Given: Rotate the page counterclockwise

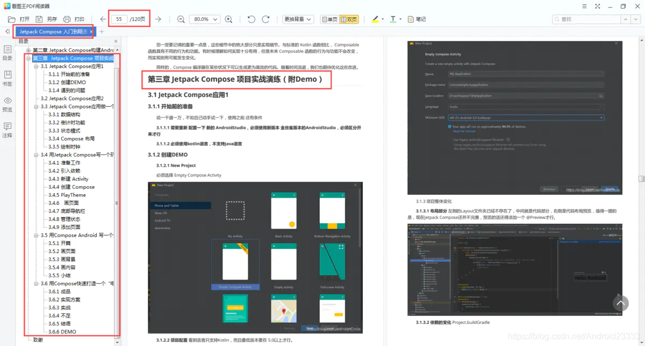Looking at the screenshot, I should [x=251, y=19].
